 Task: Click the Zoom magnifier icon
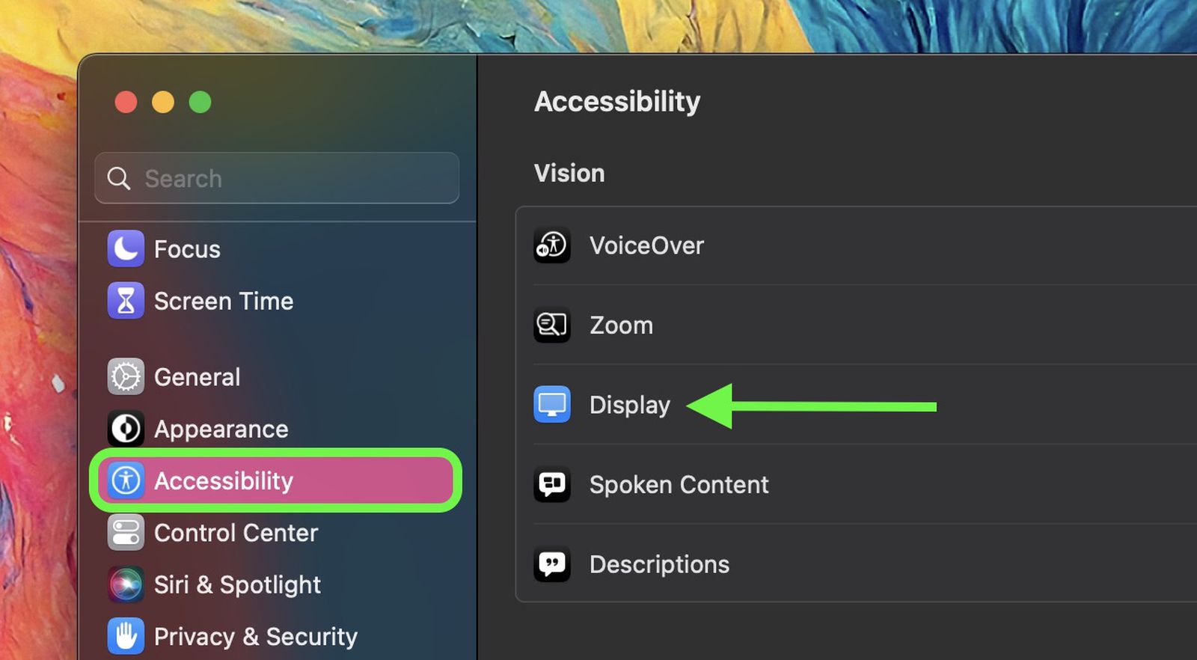pos(551,326)
